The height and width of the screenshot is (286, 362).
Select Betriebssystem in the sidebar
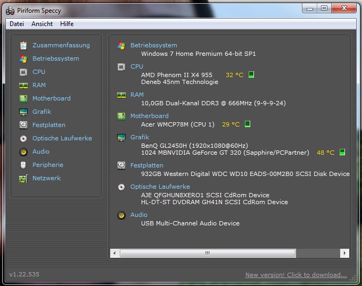(x=56, y=58)
